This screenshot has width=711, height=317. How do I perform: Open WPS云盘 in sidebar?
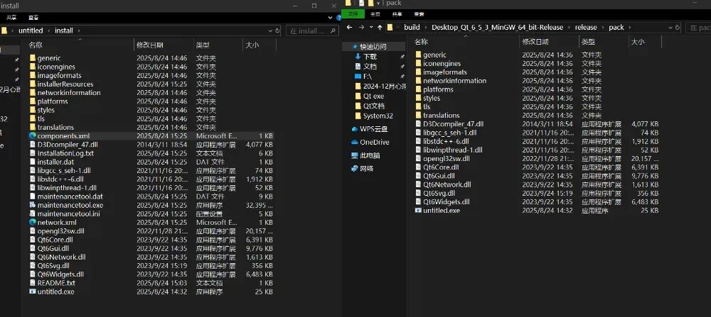373,129
